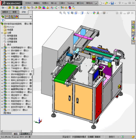
Task: Click the yellow warning triangle check icon
Action: click(x=48, y=8)
